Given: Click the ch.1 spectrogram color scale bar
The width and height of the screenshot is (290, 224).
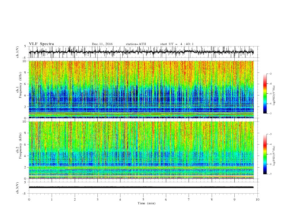Looking at the screenshot, I should point(265,94).
